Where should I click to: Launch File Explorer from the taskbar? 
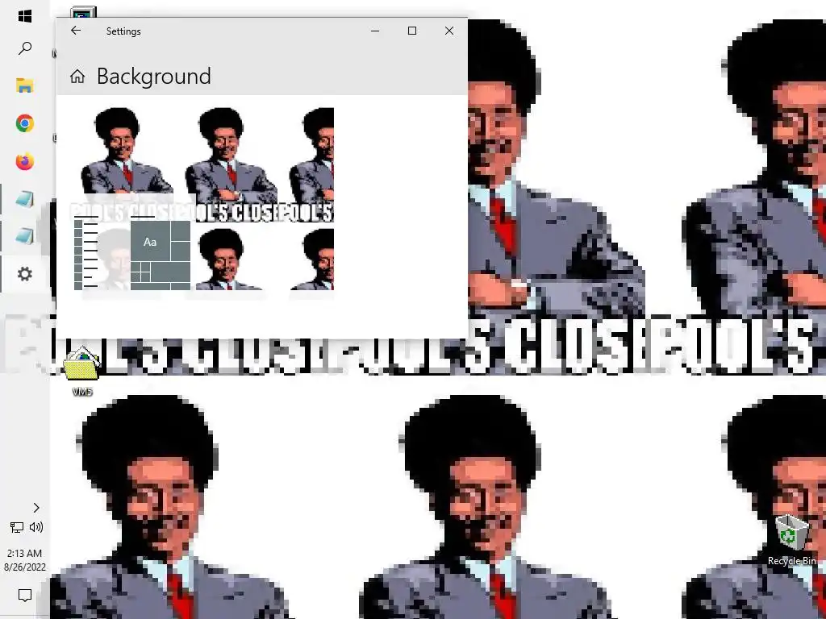(25, 85)
